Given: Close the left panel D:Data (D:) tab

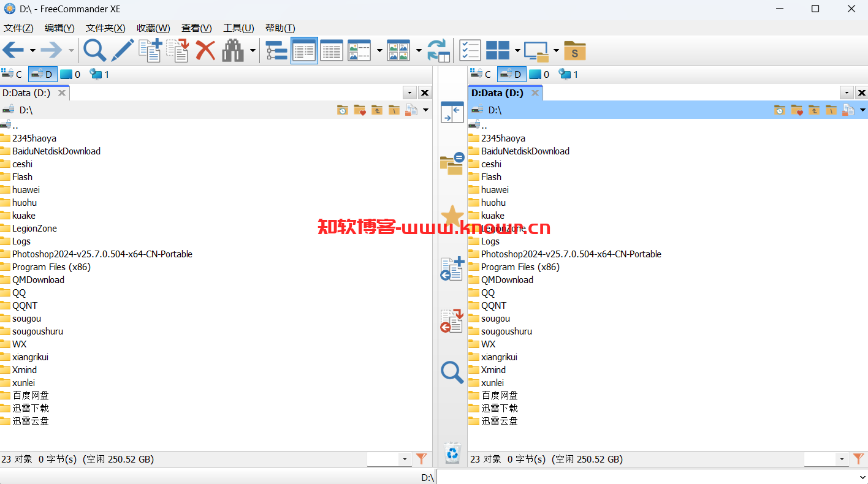Looking at the screenshot, I should pos(62,93).
